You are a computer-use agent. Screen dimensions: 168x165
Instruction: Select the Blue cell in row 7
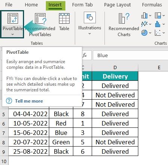tap(61, 133)
